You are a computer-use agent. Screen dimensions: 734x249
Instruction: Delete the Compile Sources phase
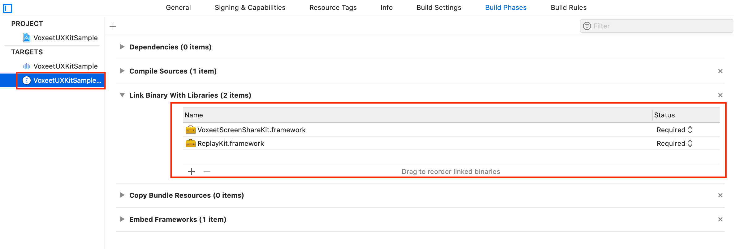(x=720, y=71)
